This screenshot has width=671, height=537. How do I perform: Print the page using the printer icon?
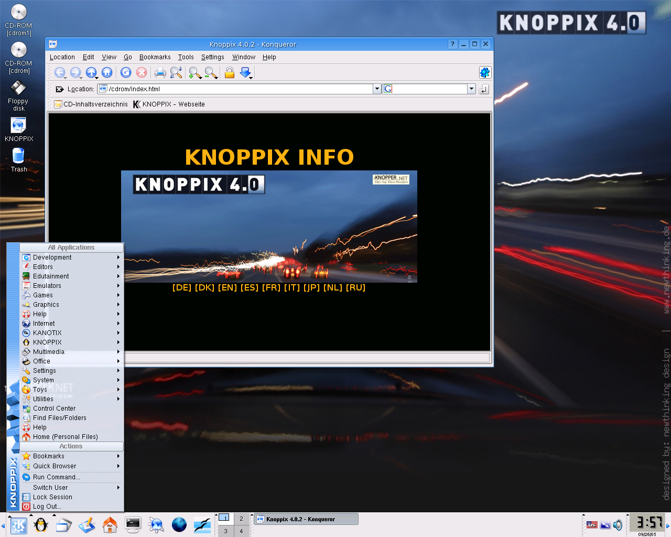pyautogui.click(x=160, y=73)
